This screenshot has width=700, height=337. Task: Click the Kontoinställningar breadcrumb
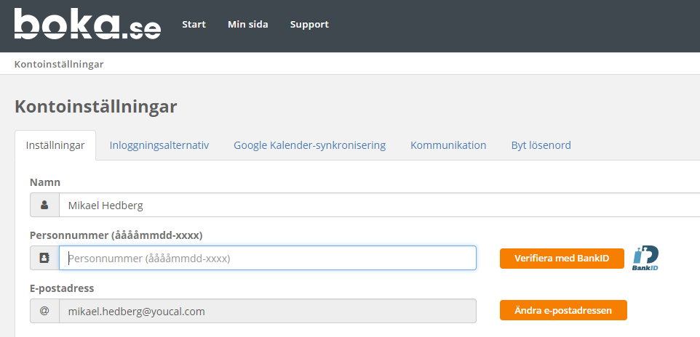pyautogui.click(x=59, y=64)
